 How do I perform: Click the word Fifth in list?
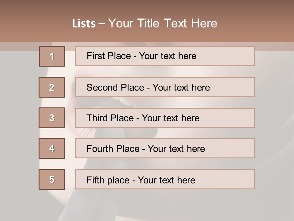coord(95,180)
